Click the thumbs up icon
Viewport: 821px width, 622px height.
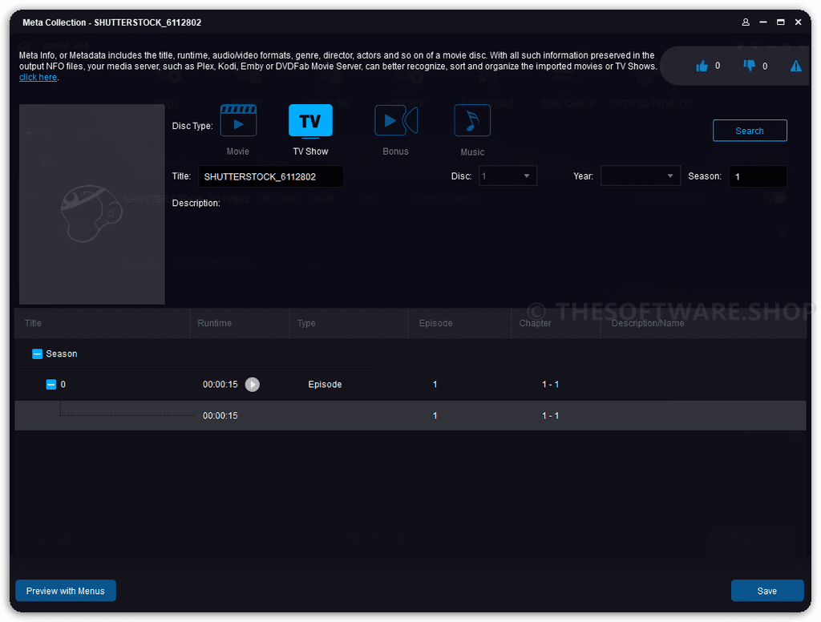pos(702,66)
